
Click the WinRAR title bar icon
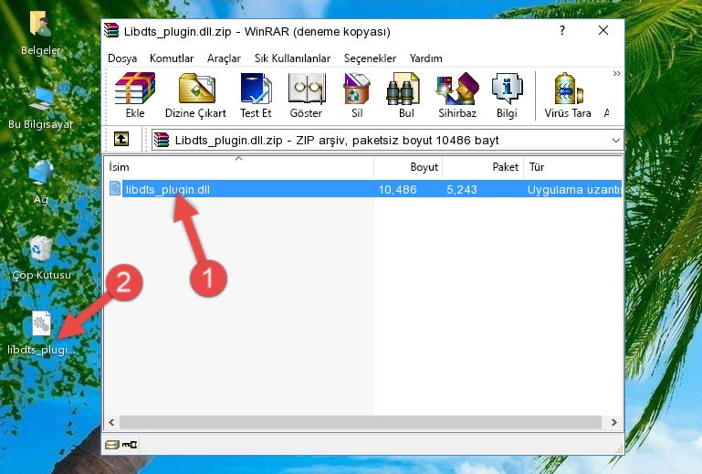(111, 31)
